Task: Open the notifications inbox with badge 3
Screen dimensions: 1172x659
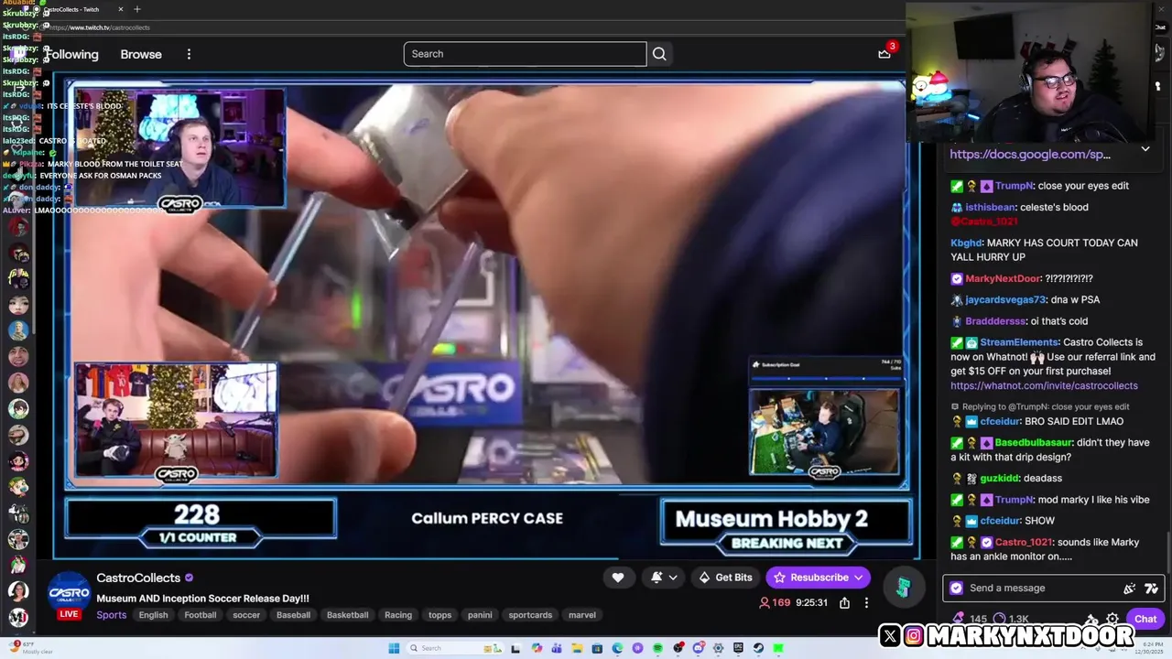Action: point(884,54)
